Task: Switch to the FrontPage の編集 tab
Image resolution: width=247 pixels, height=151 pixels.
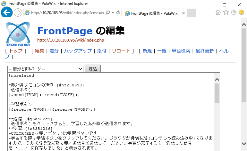Action: [153, 13]
